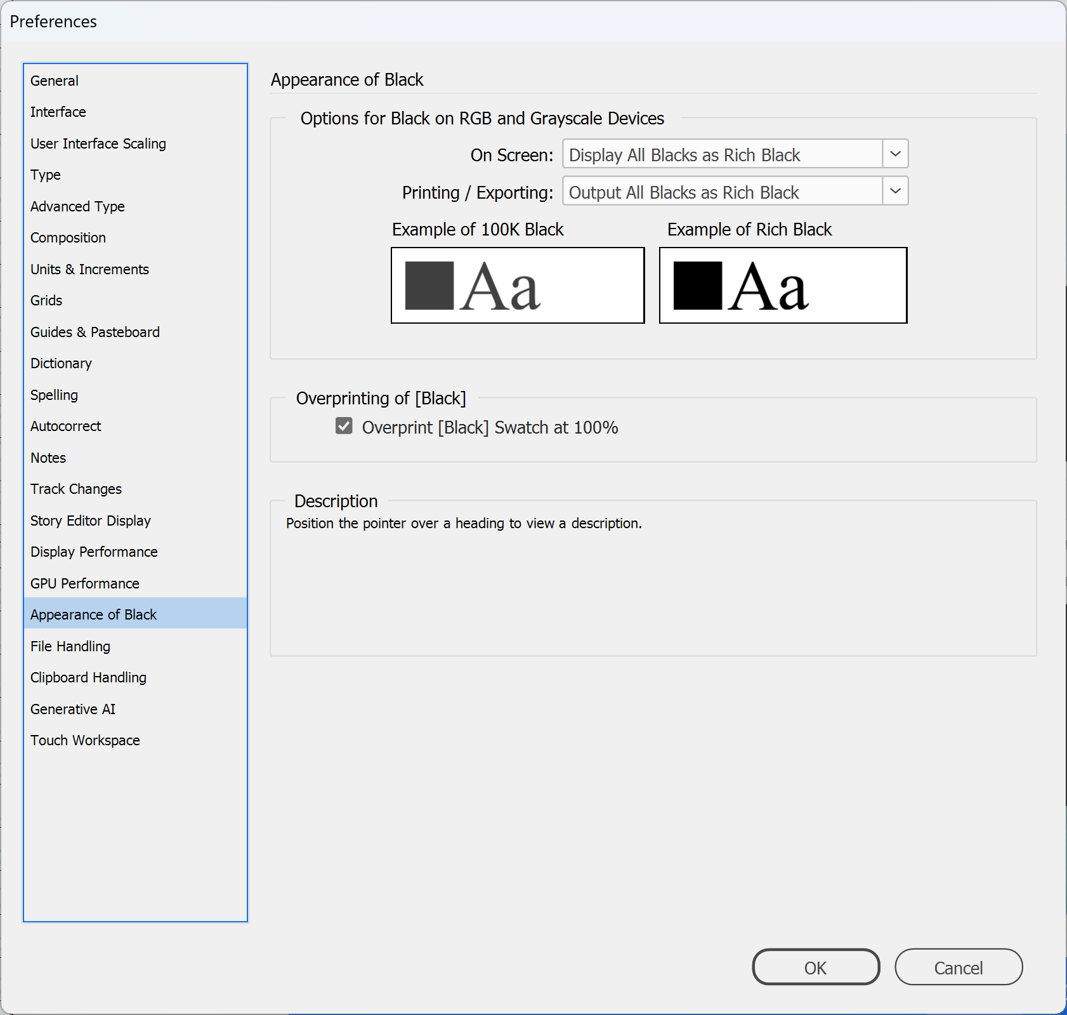This screenshot has width=1067, height=1015.
Task: Go to Type preferences
Action: [x=135, y=175]
